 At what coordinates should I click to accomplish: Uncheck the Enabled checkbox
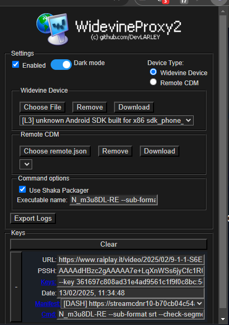click(16, 65)
